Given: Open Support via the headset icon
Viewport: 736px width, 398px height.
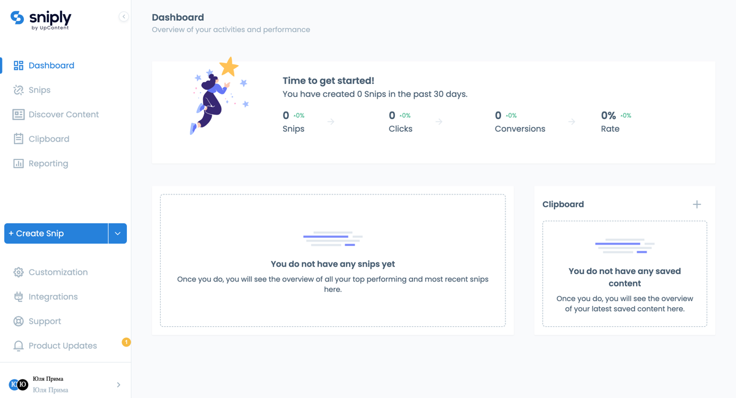Looking at the screenshot, I should coord(19,321).
